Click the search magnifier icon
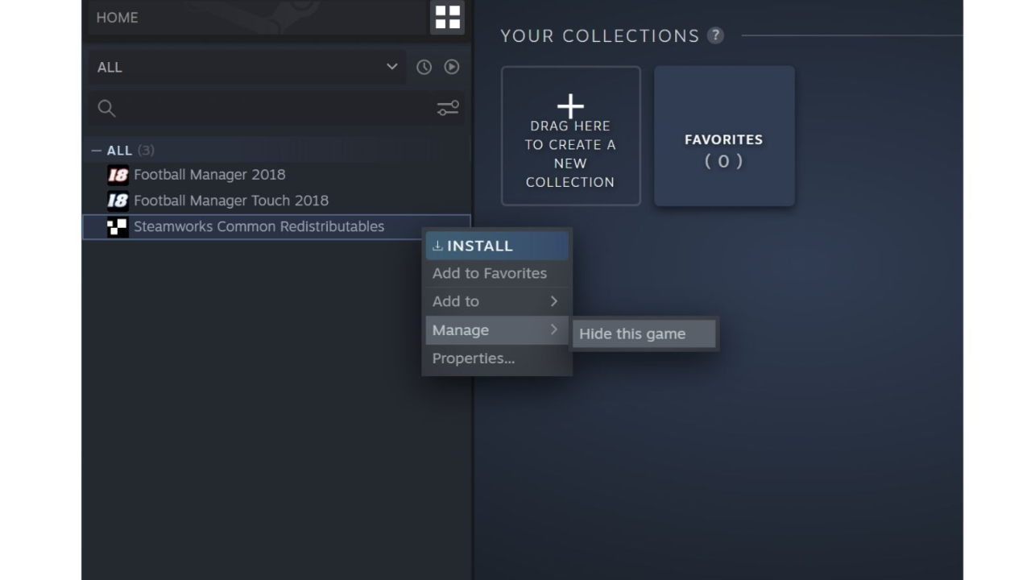 pos(106,109)
